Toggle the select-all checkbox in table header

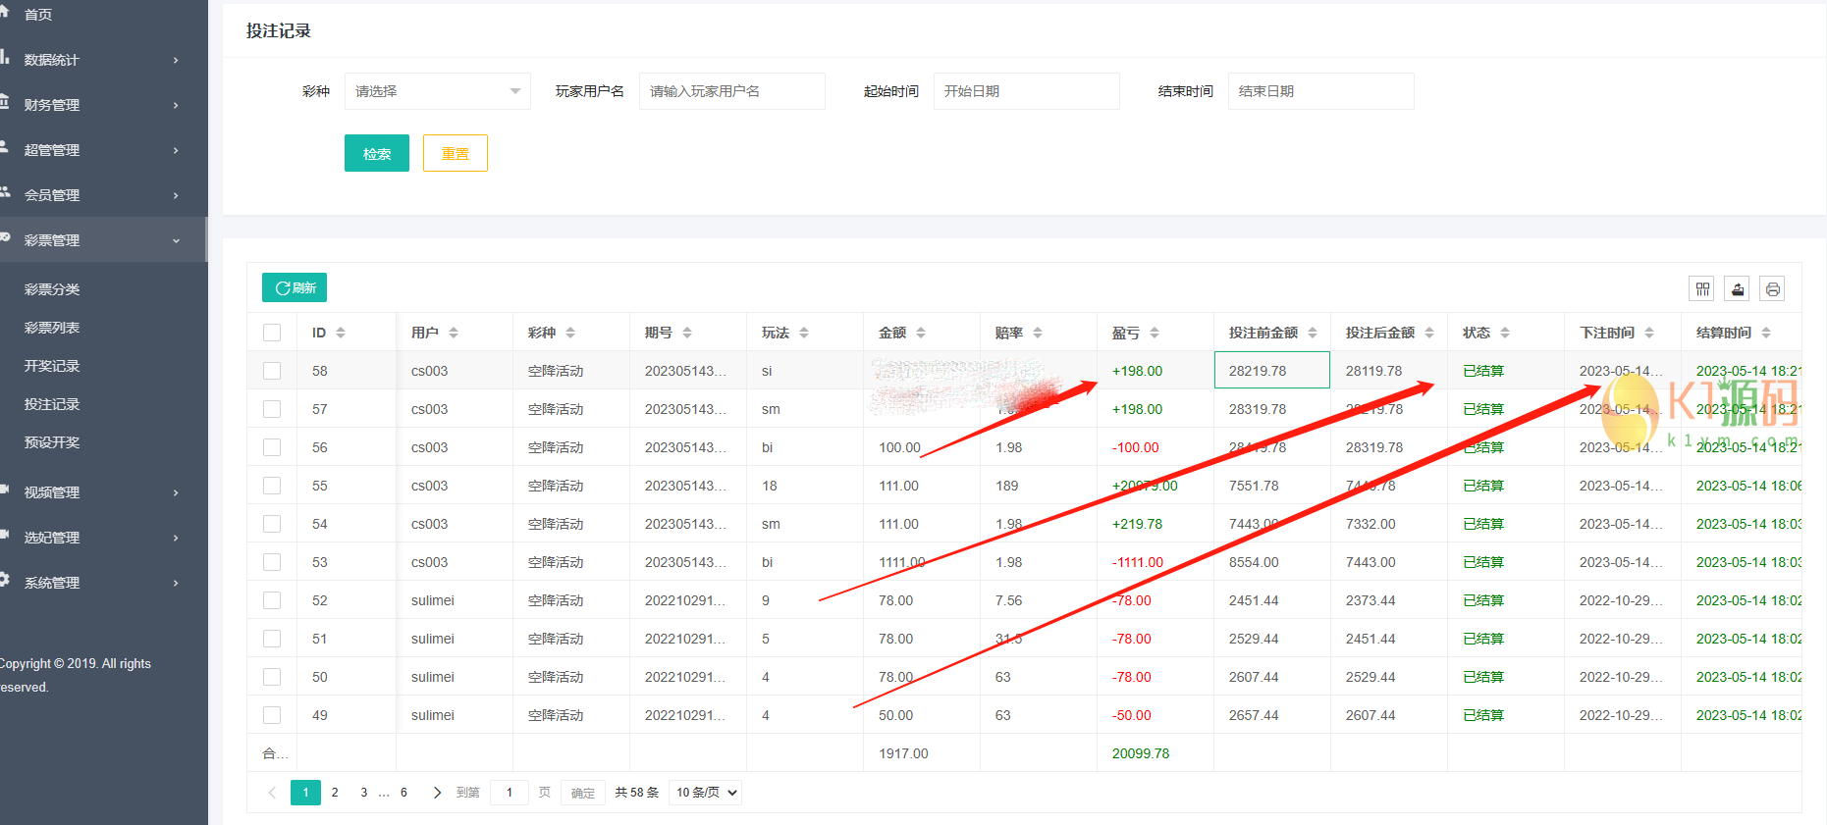(x=272, y=333)
